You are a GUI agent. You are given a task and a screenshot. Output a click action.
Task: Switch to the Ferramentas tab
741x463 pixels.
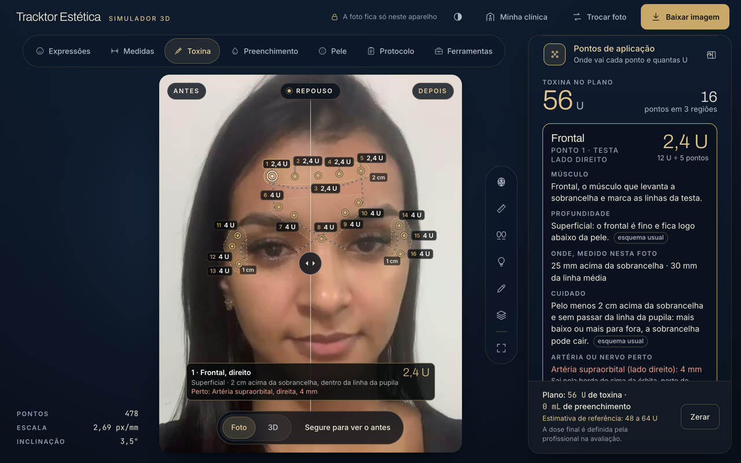pos(464,51)
